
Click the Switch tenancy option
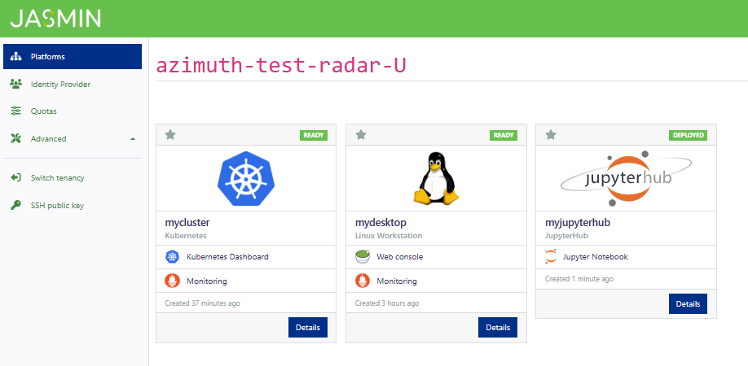click(x=57, y=177)
